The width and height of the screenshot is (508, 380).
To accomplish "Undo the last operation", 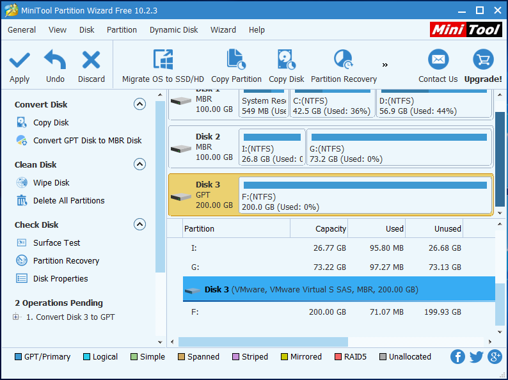I will coord(55,67).
